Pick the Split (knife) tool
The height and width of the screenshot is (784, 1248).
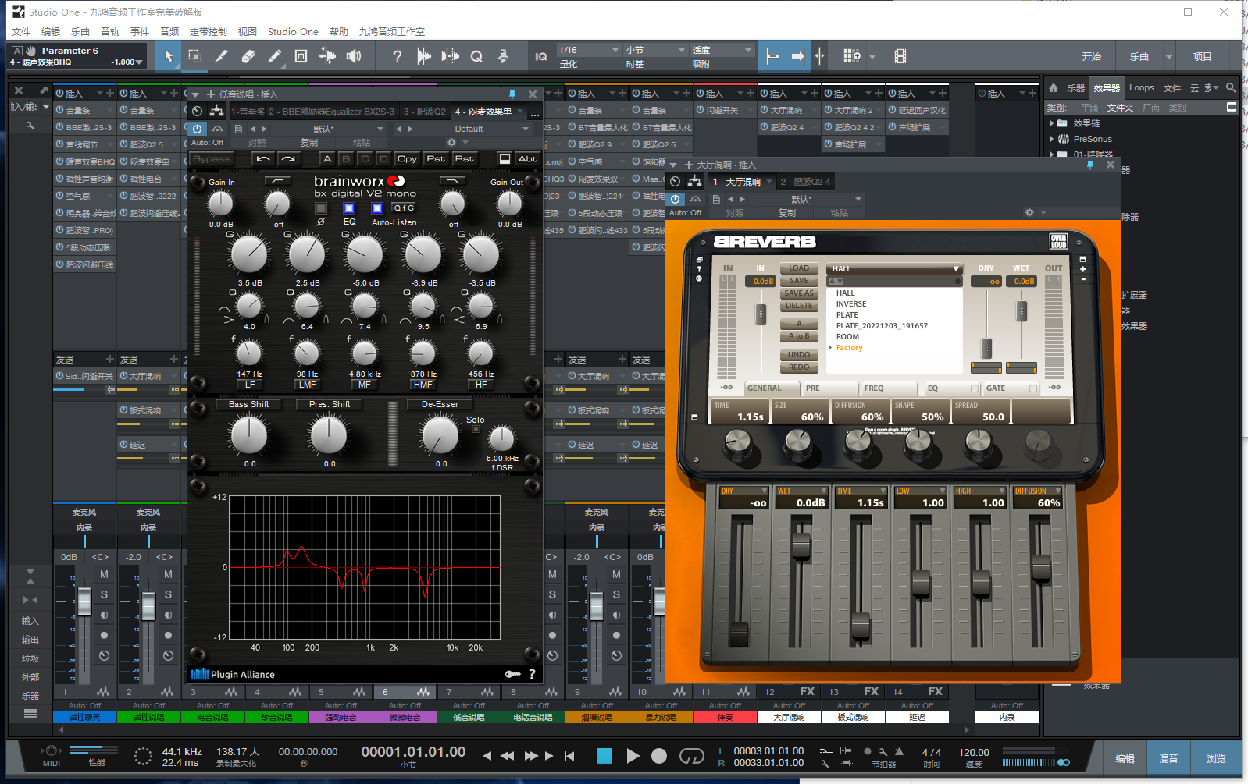221,56
